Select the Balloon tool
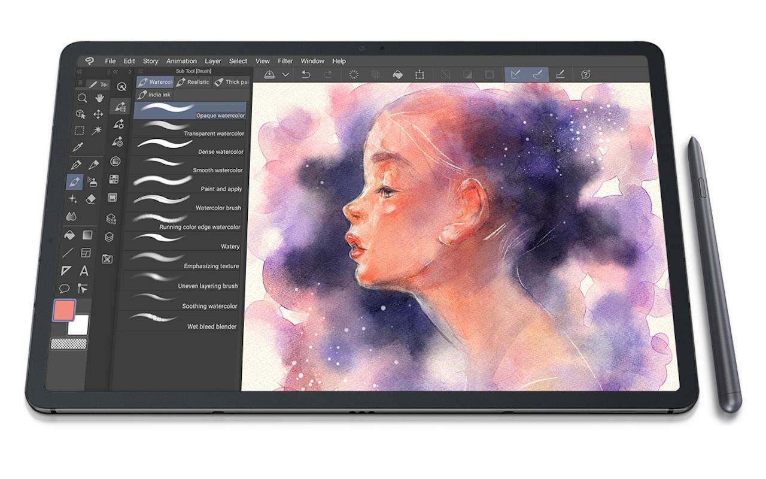This screenshot has height=479, width=766. pyautogui.click(x=65, y=289)
